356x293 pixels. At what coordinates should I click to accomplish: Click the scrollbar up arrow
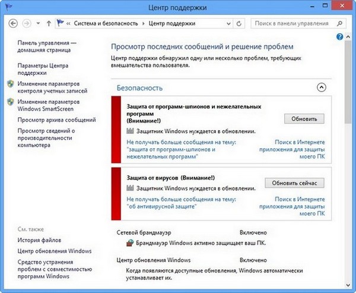point(348,37)
